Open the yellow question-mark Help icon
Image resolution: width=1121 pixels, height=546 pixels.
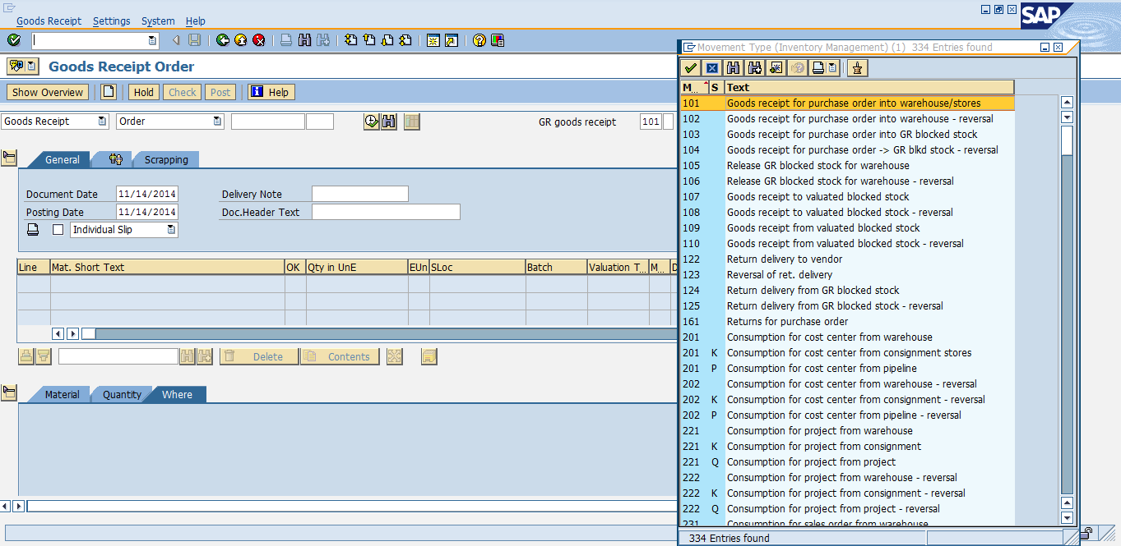[x=479, y=39]
